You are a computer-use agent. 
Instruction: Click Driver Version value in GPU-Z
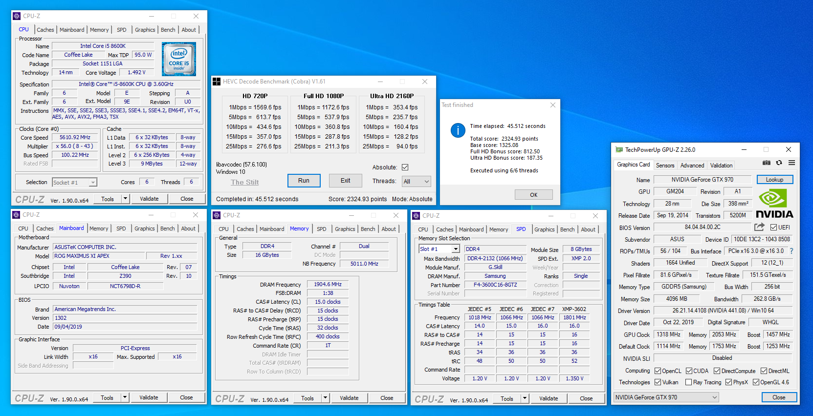[724, 311]
